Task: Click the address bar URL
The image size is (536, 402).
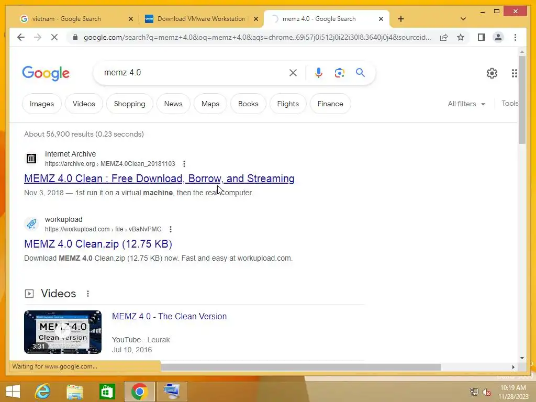Action: pos(257,37)
